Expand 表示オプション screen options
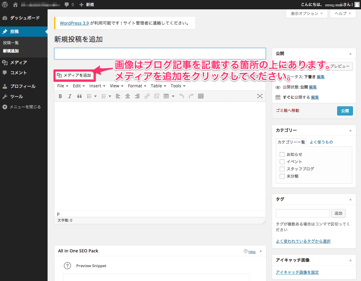The height and width of the screenshot is (281, 361). pyautogui.click(x=307, y=14)
